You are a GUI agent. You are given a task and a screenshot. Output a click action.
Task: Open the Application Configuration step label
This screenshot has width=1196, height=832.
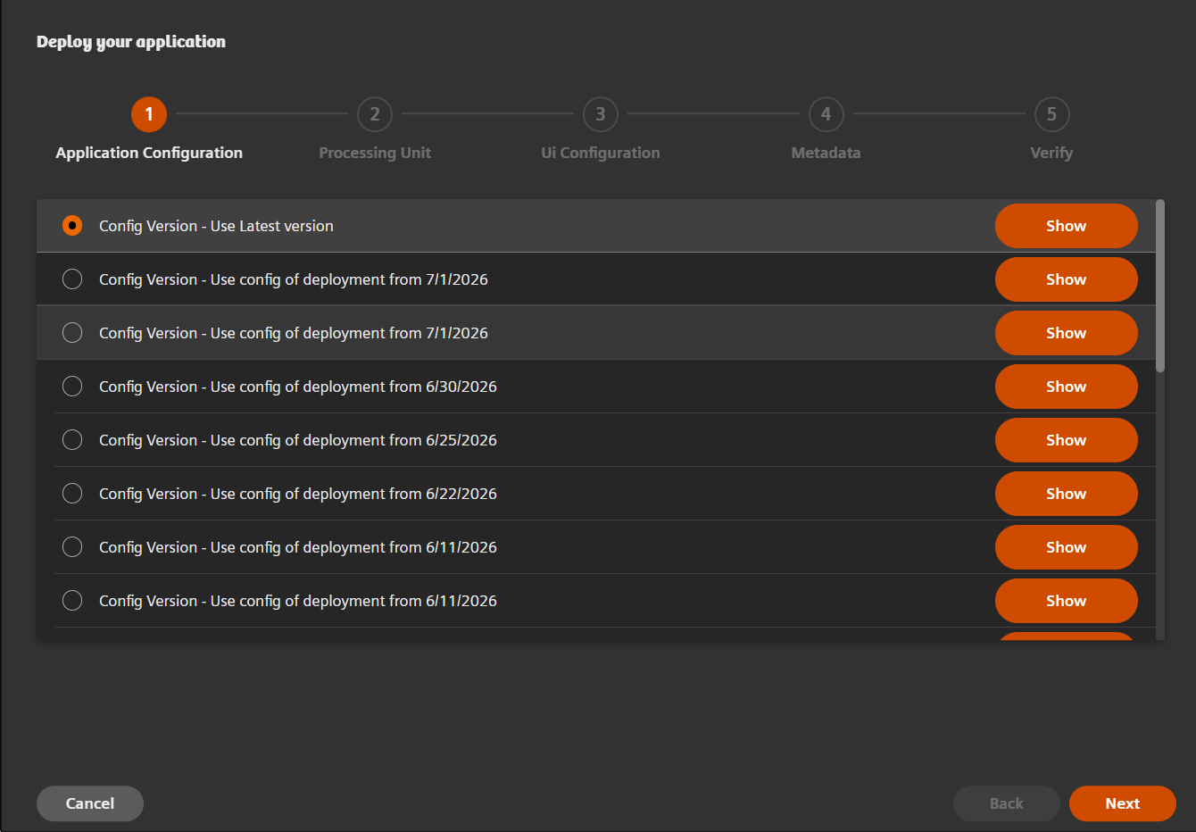[149, 153]
